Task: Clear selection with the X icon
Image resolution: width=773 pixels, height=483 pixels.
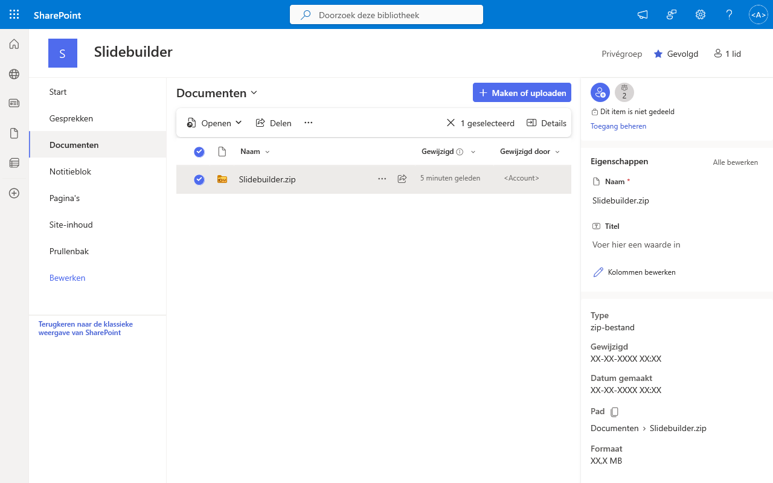Action: click(x=451, y=123)
